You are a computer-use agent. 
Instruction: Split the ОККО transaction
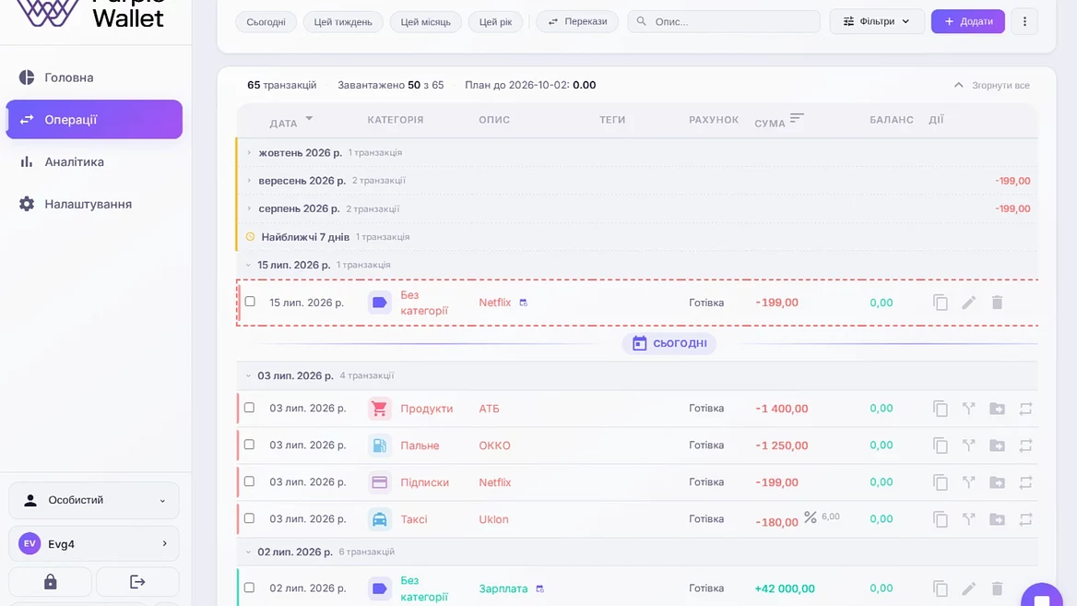[x=968, y=446]
